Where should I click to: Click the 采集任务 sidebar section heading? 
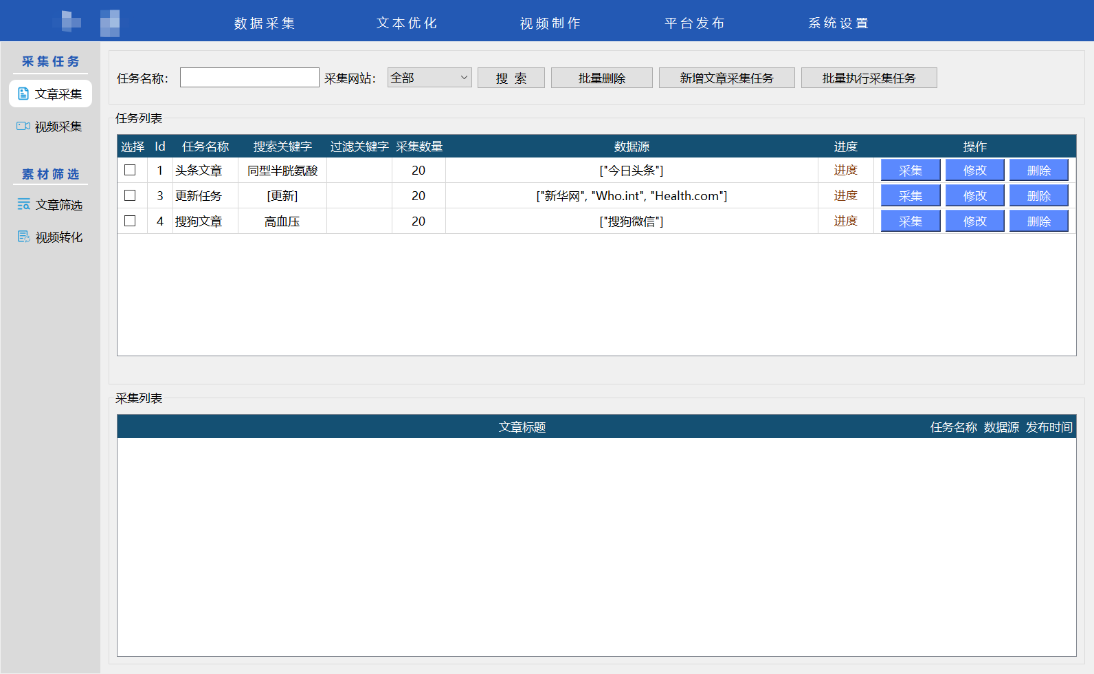click(50, 61)
